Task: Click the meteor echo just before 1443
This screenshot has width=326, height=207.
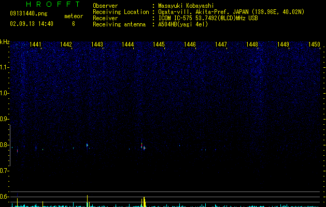Action: click(87, 145)
